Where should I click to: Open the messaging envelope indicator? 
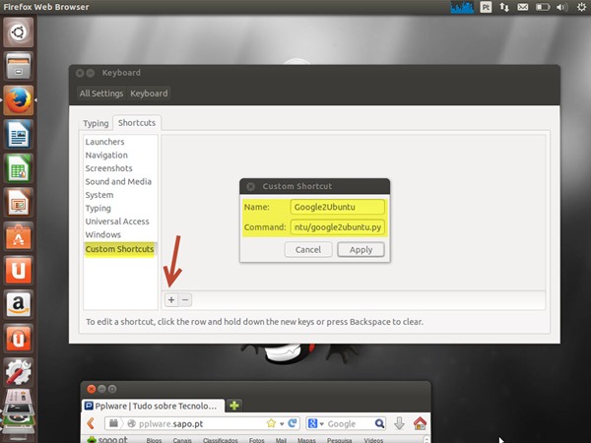pyautogui.click(x=522, y=7)
